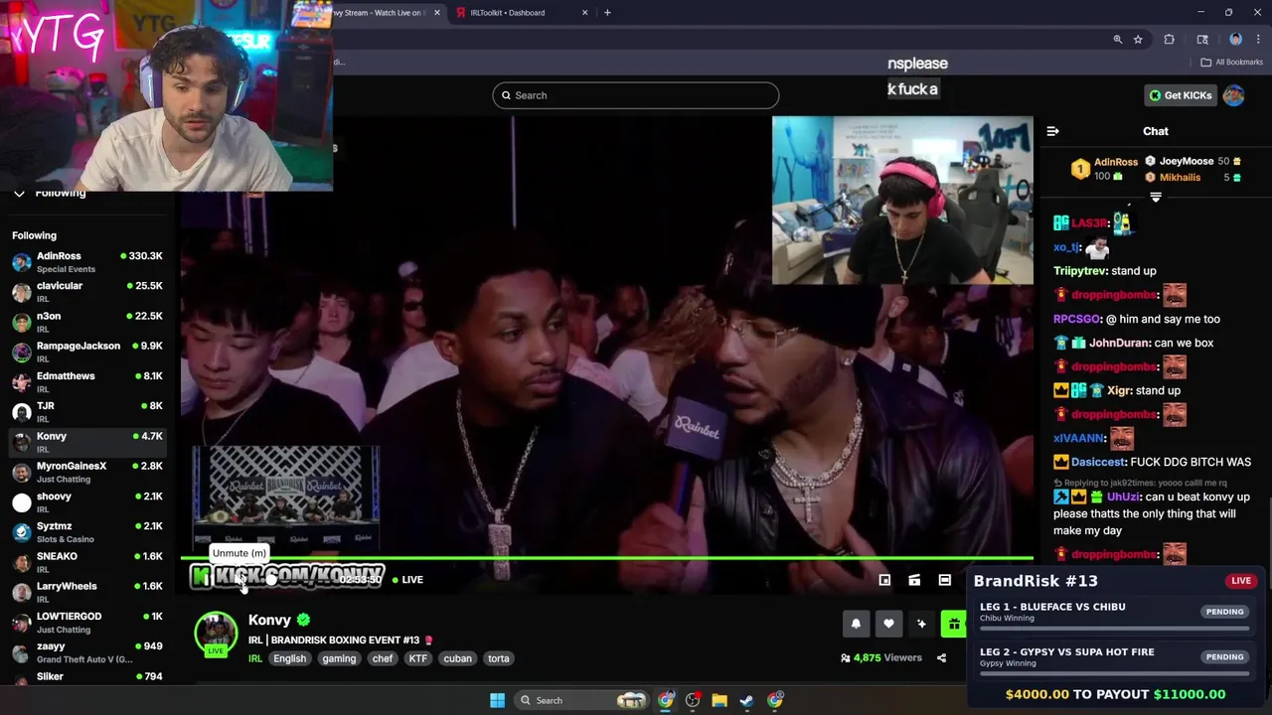The width and height of the screenshot is (1272, 715).
Task: Open OBS Studio from the taskbar
Action: (693, 700)
